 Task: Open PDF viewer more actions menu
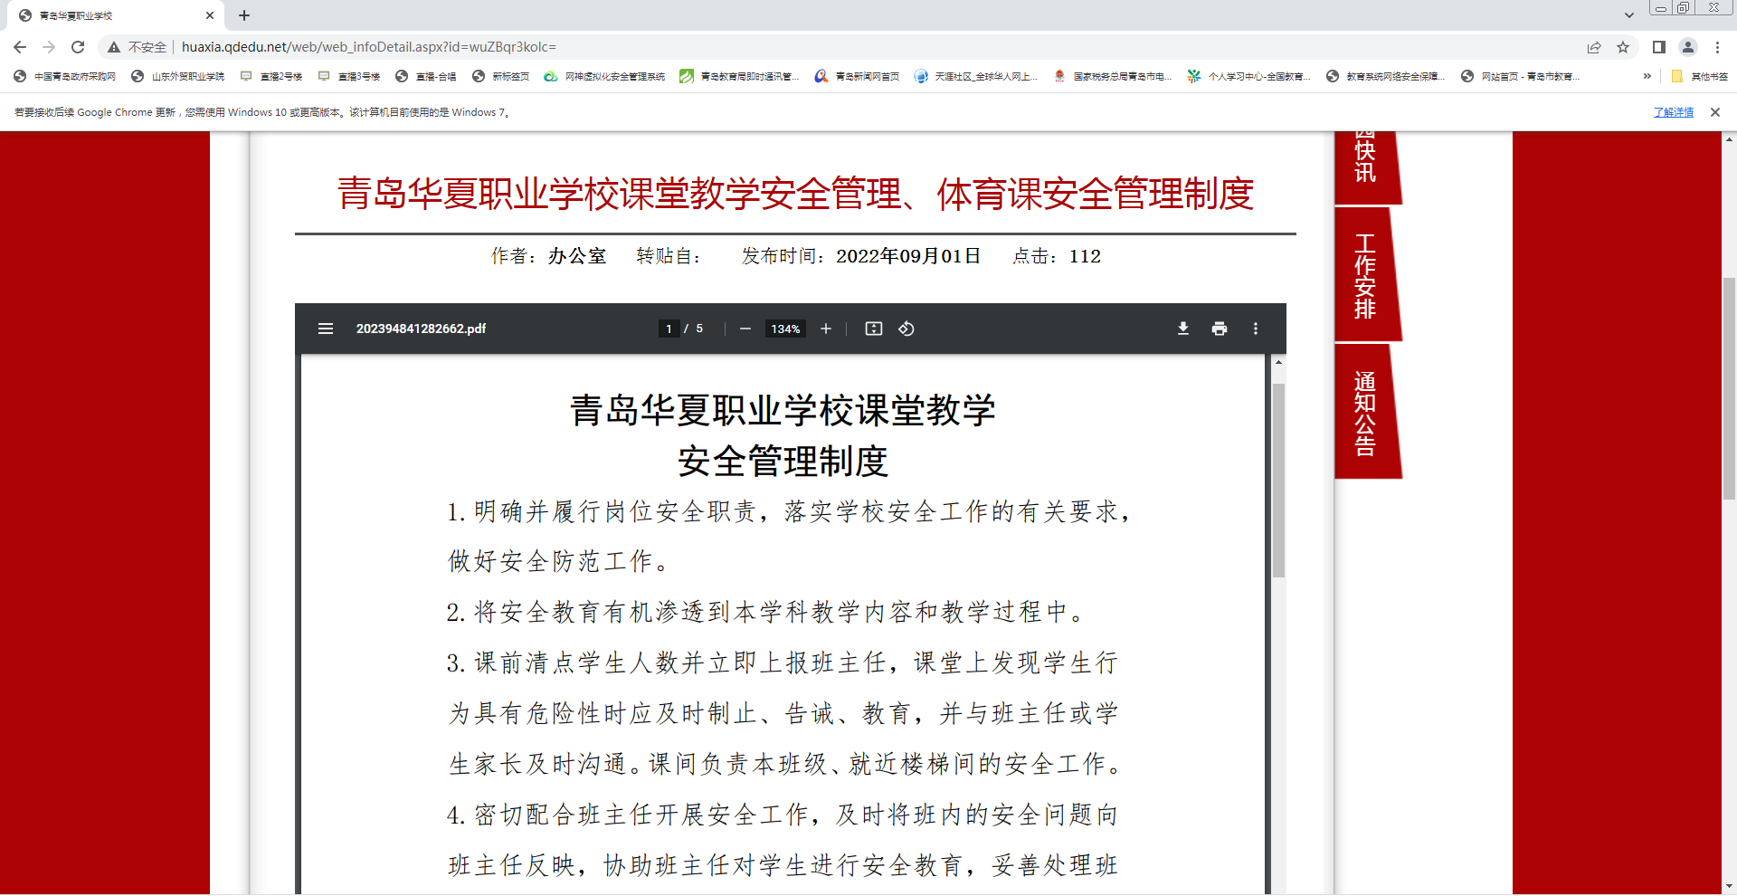click(x=1255, y=329)
